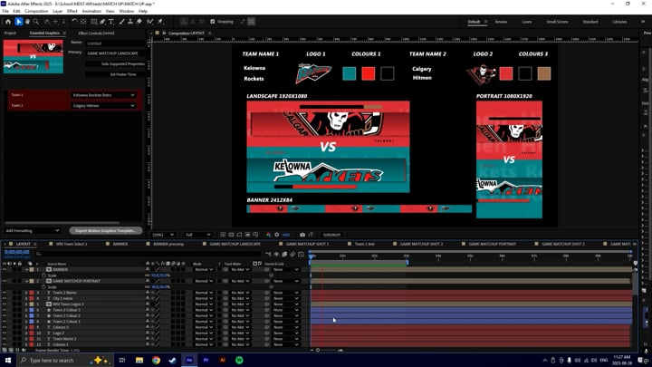Open Google Chrome from the taskbar
Viewport: 652px width, 367px height.
(x=156, y=361)
